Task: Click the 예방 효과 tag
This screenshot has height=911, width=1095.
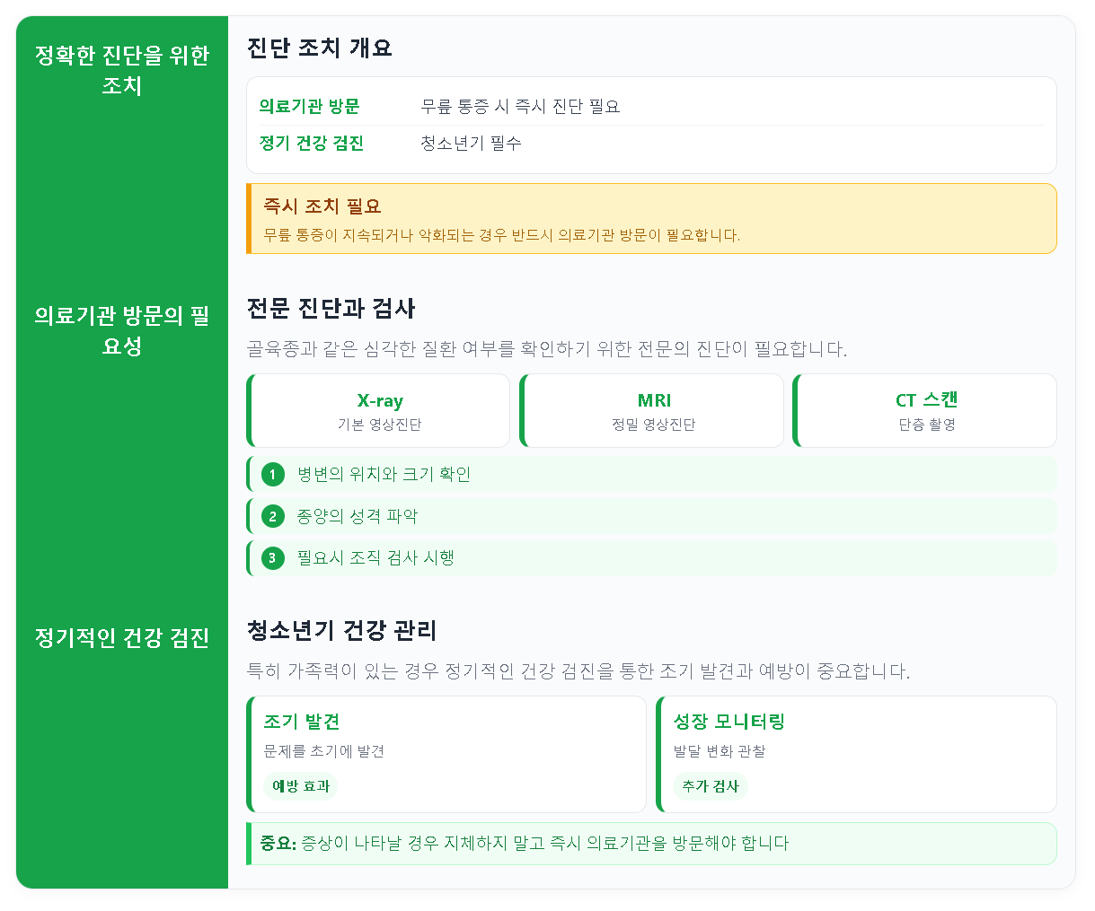Action: click(x=301, y=786)
